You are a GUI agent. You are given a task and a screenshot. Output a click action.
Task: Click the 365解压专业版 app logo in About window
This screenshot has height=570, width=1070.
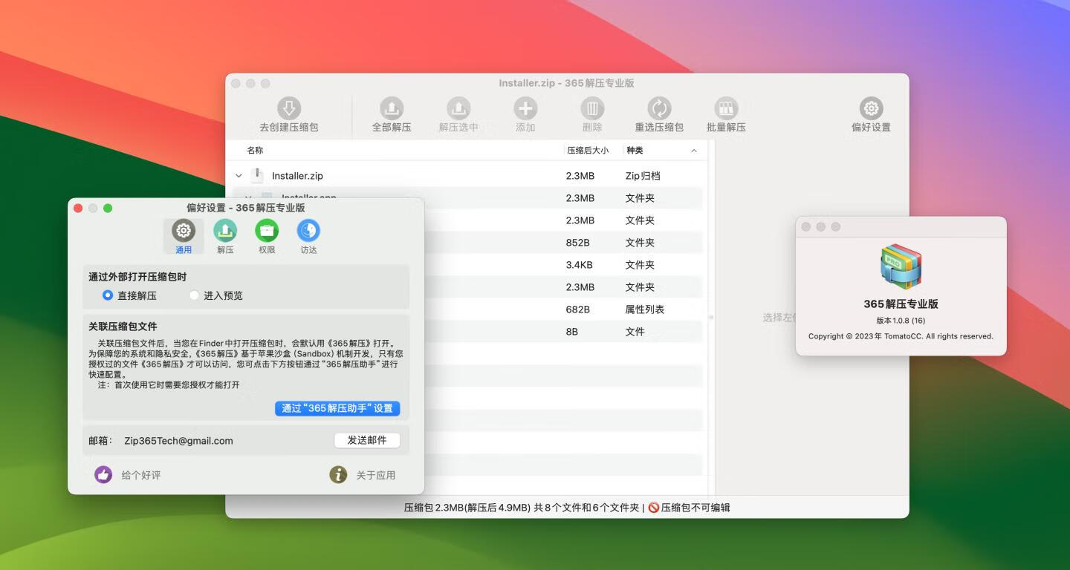[901, 265]
